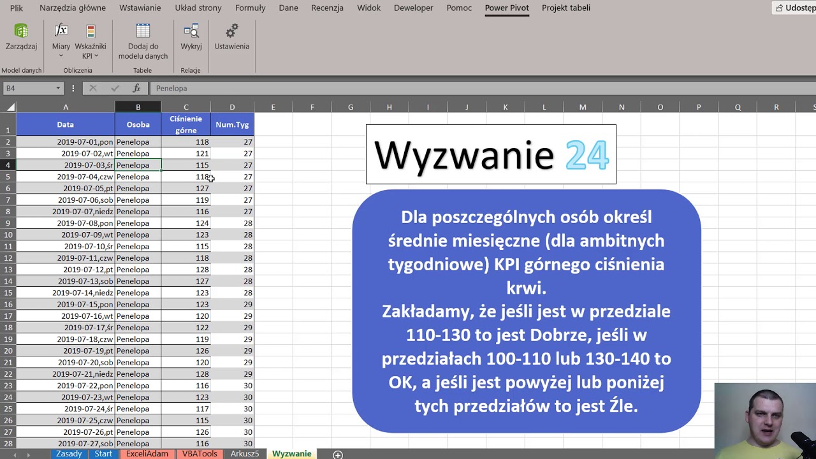Click cell with date 2019-07-08,pon
Screen dimensions: 816x459
[66, 223]
